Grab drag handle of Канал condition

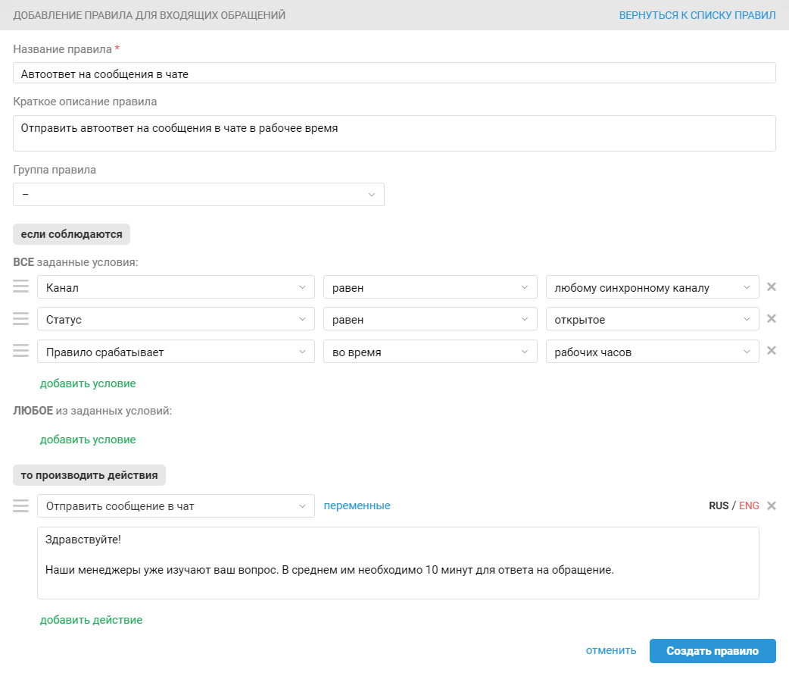coord(20,286)
